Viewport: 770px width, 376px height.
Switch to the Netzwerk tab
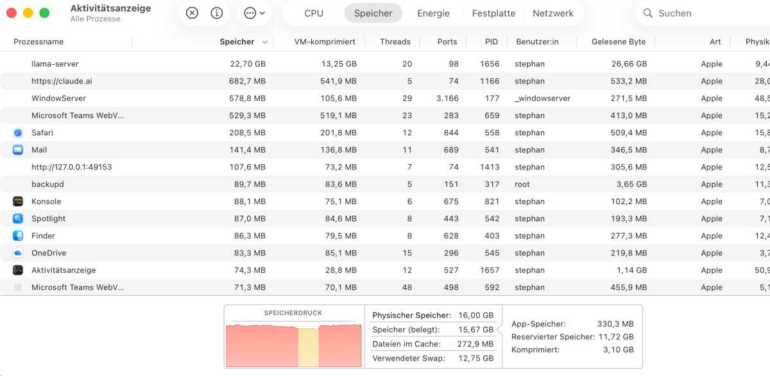pos(553,13)
